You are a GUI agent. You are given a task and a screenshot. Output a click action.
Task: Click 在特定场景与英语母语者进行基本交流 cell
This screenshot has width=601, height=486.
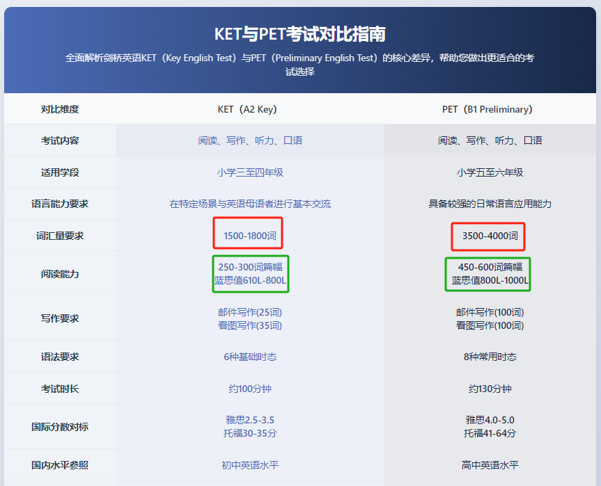[250, 204]
